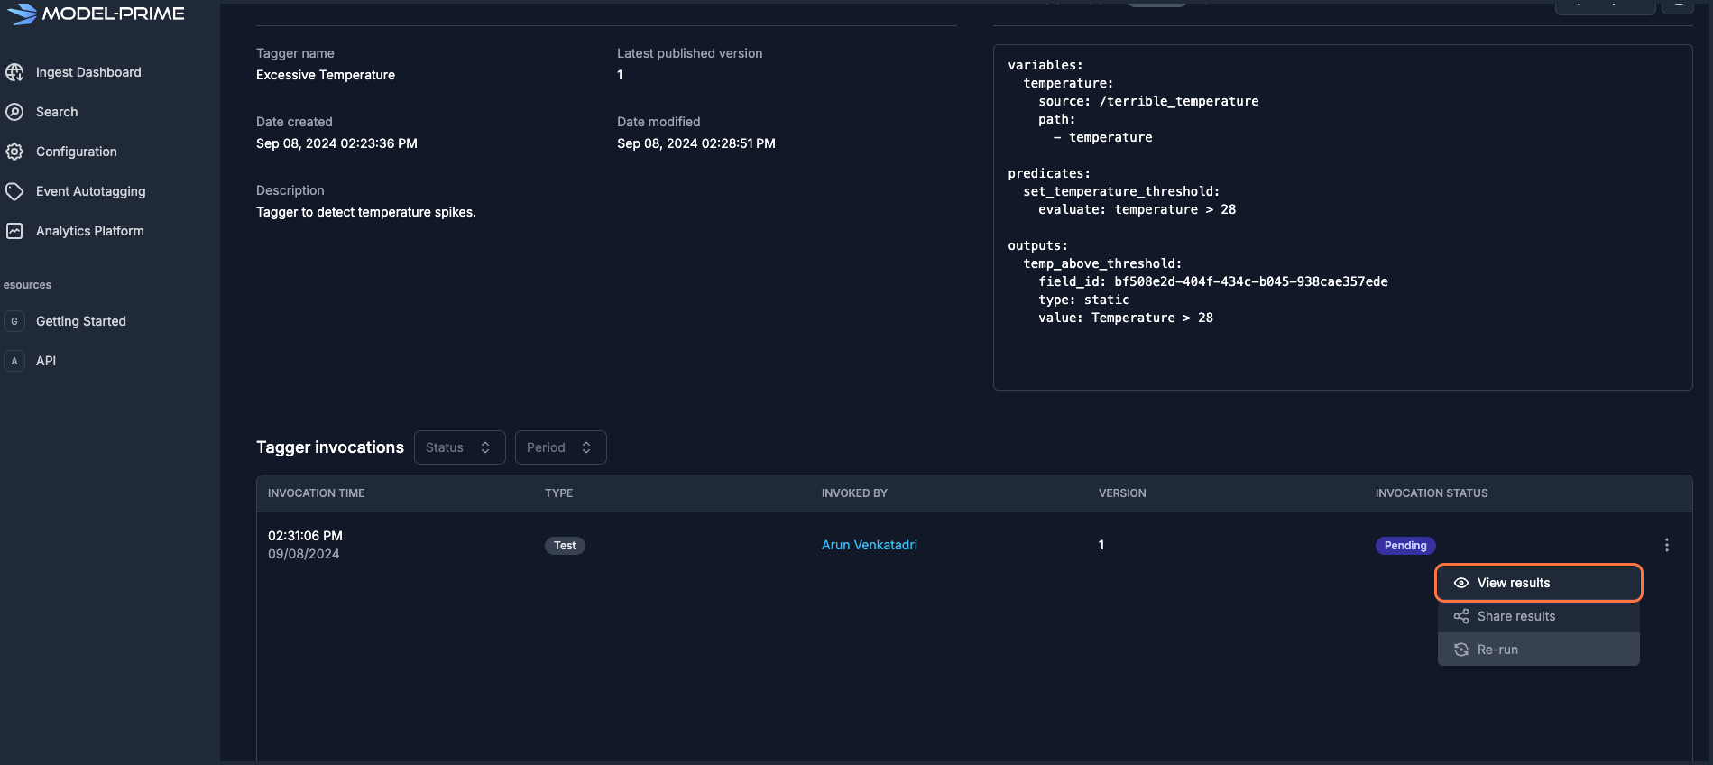
Task: Click the Model-Prime logo
Action: click(x=95, y=14)
